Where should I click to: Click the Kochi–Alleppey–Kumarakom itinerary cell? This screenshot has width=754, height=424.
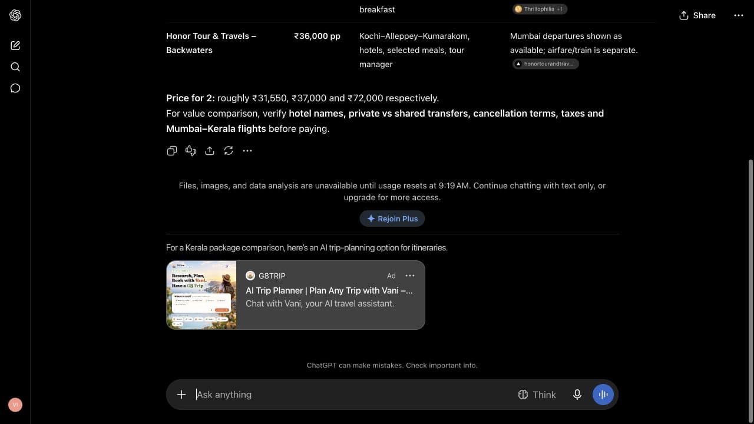point(415,50)
